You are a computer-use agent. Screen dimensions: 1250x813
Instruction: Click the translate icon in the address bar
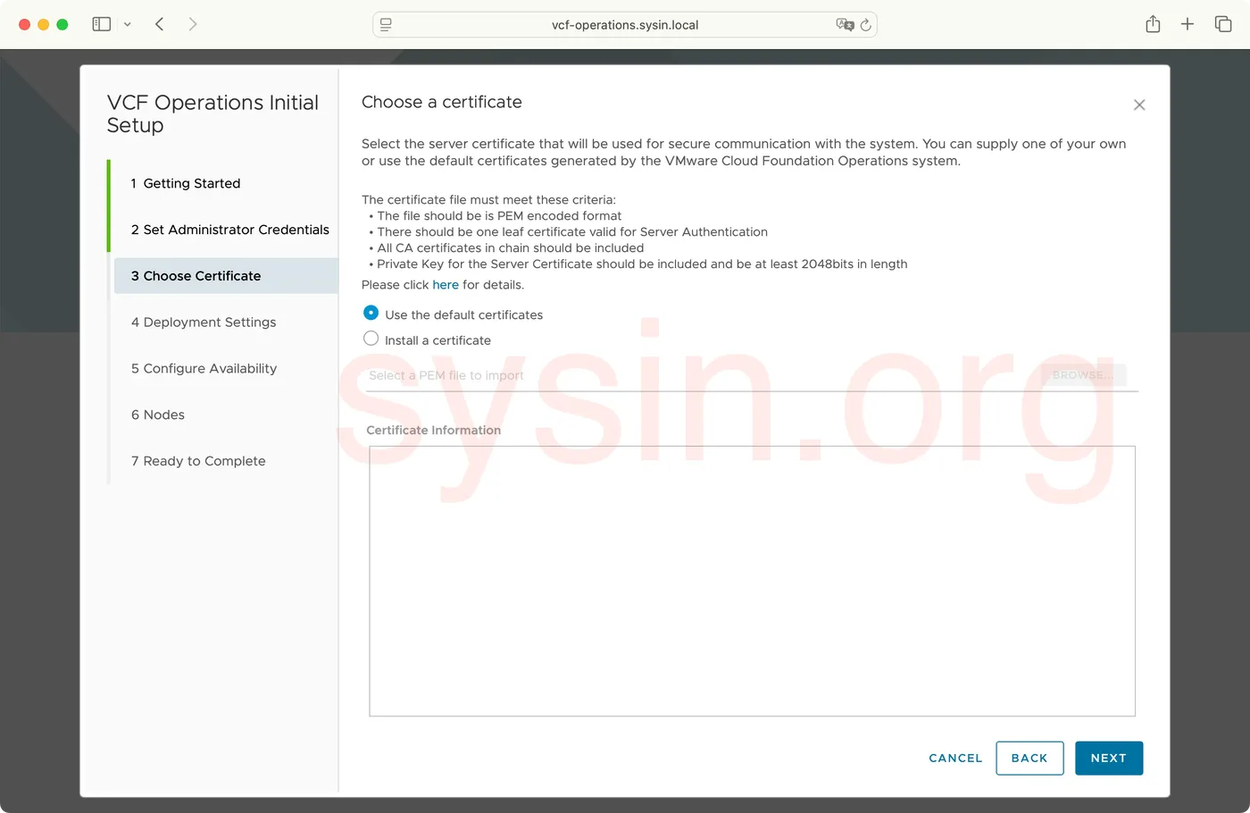tap(845, 25)
